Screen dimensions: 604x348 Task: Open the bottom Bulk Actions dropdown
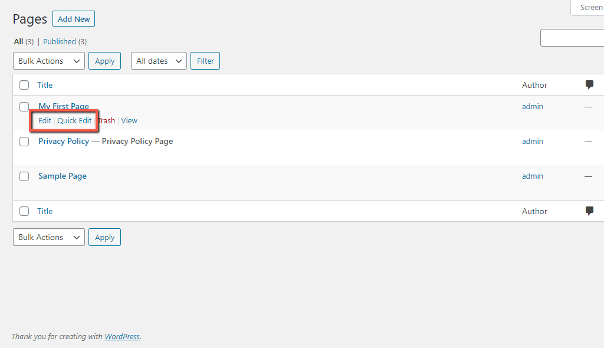pyautogui.click(x=49, y=237)
